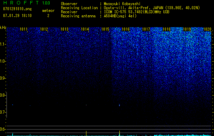The image size is (214, 136).
Task: Click the Receiving antenna label
Action: [78, 16]
